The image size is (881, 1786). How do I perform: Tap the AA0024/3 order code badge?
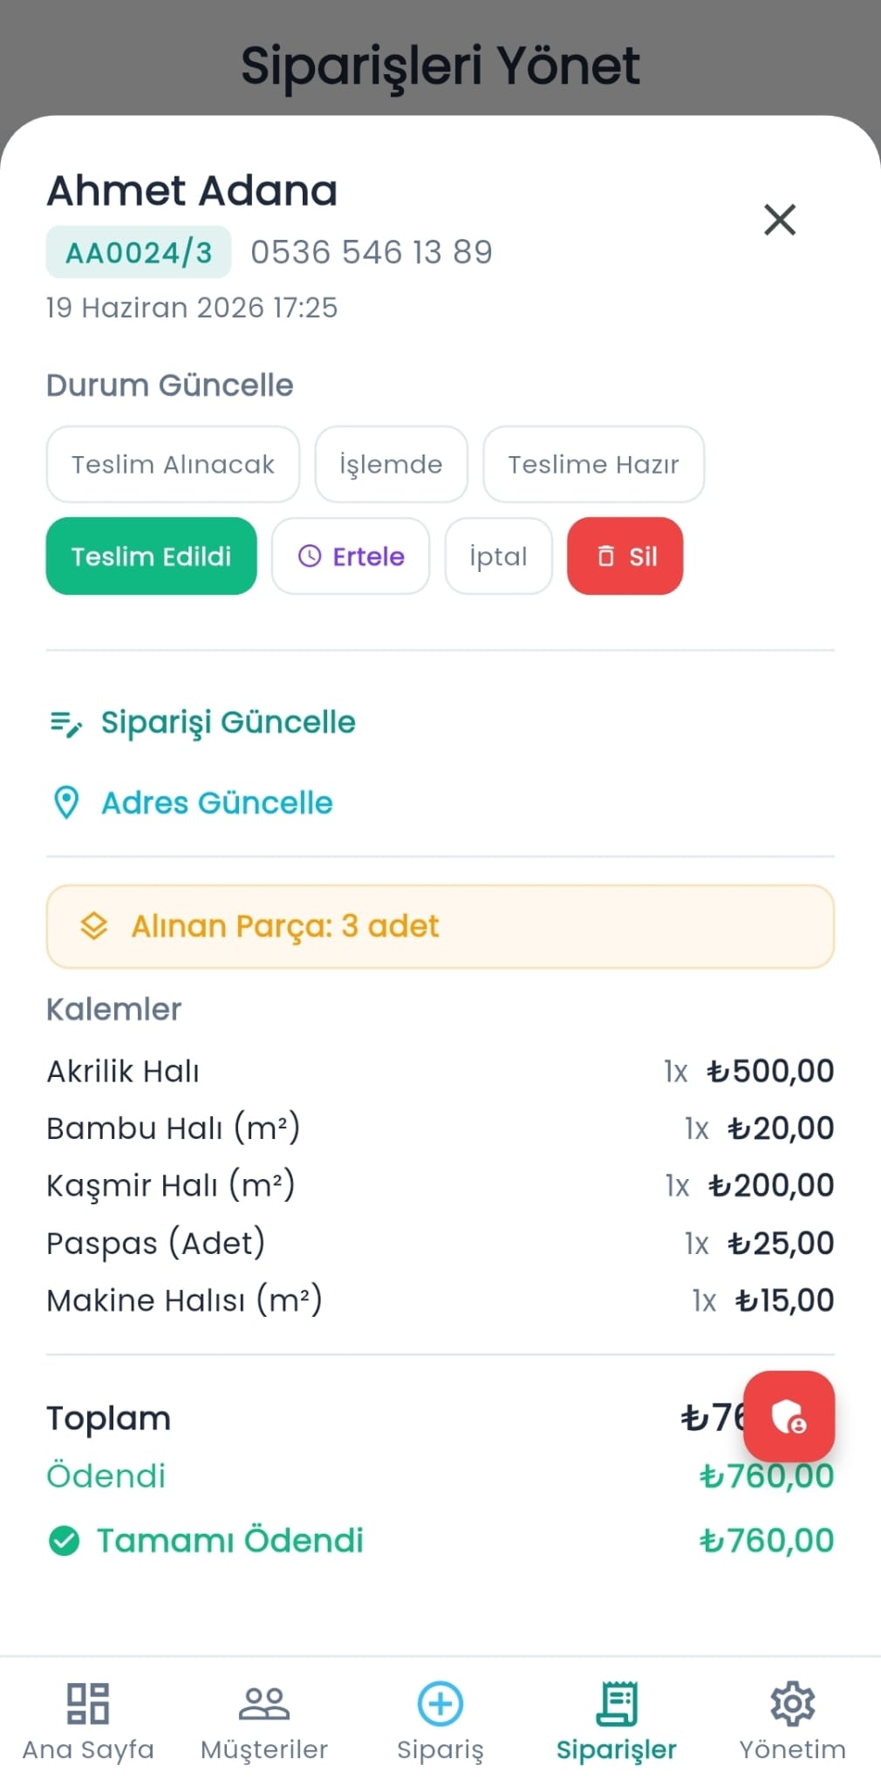[x=139, y=253]
